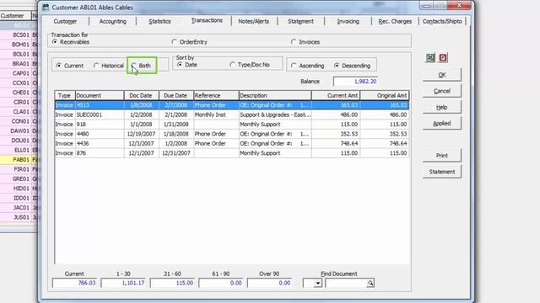Click the Balance field showing 1,982.20

click(x=355, y=82)
